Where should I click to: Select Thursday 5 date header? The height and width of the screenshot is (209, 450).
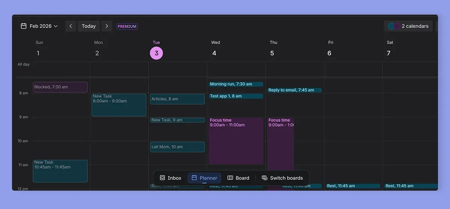coord(272,53)
